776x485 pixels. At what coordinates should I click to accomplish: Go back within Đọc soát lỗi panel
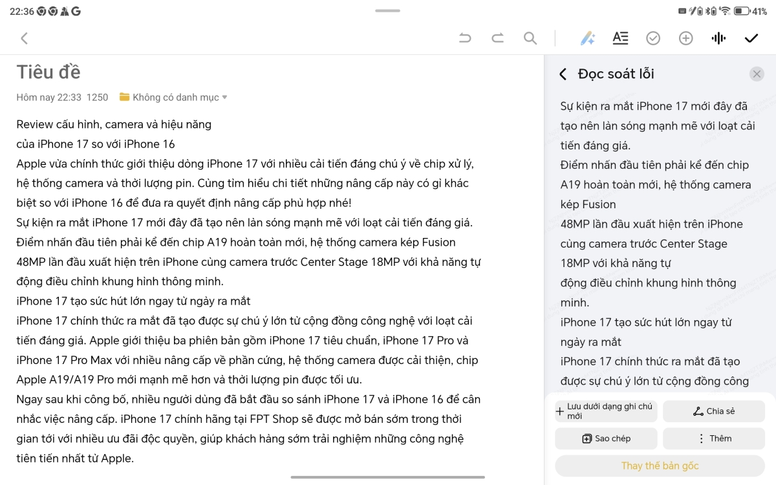(562, 74)
